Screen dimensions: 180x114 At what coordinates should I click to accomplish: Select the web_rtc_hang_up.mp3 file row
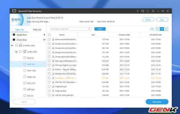[109, 95]
